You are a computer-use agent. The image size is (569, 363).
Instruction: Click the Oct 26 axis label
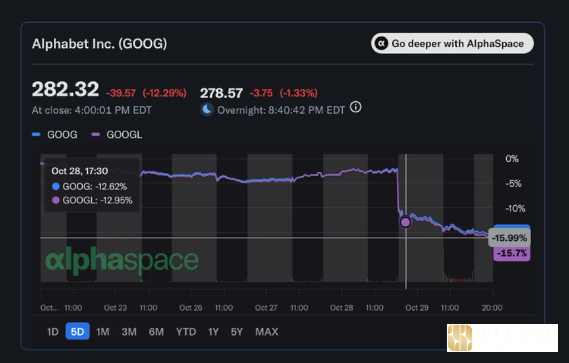(x=191, y=308)
